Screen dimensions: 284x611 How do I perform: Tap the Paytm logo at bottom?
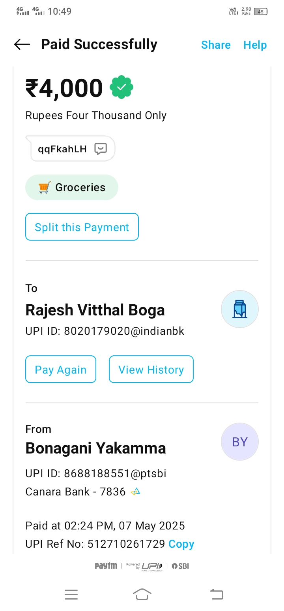pos(106,566)
